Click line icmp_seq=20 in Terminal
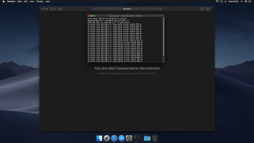The image size is (254, 143). 115,61
